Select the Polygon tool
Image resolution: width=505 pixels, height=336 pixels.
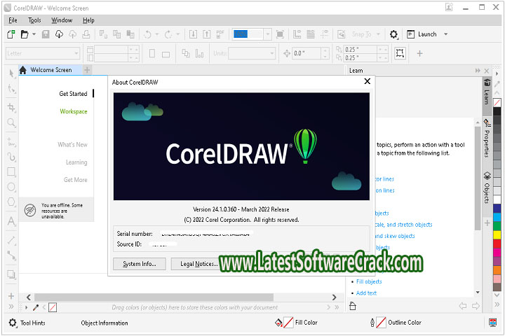pyautogui.click(x=12, y=202)
